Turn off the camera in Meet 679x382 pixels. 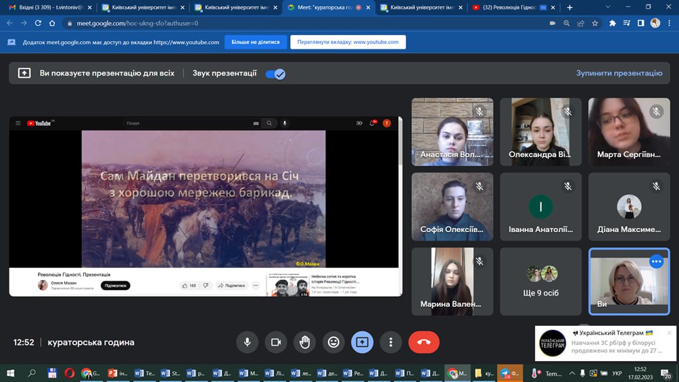pyautogui.click(x=275, y=342)
